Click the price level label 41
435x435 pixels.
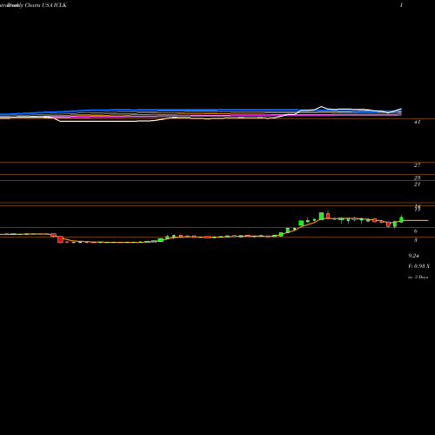coord(417,122)
